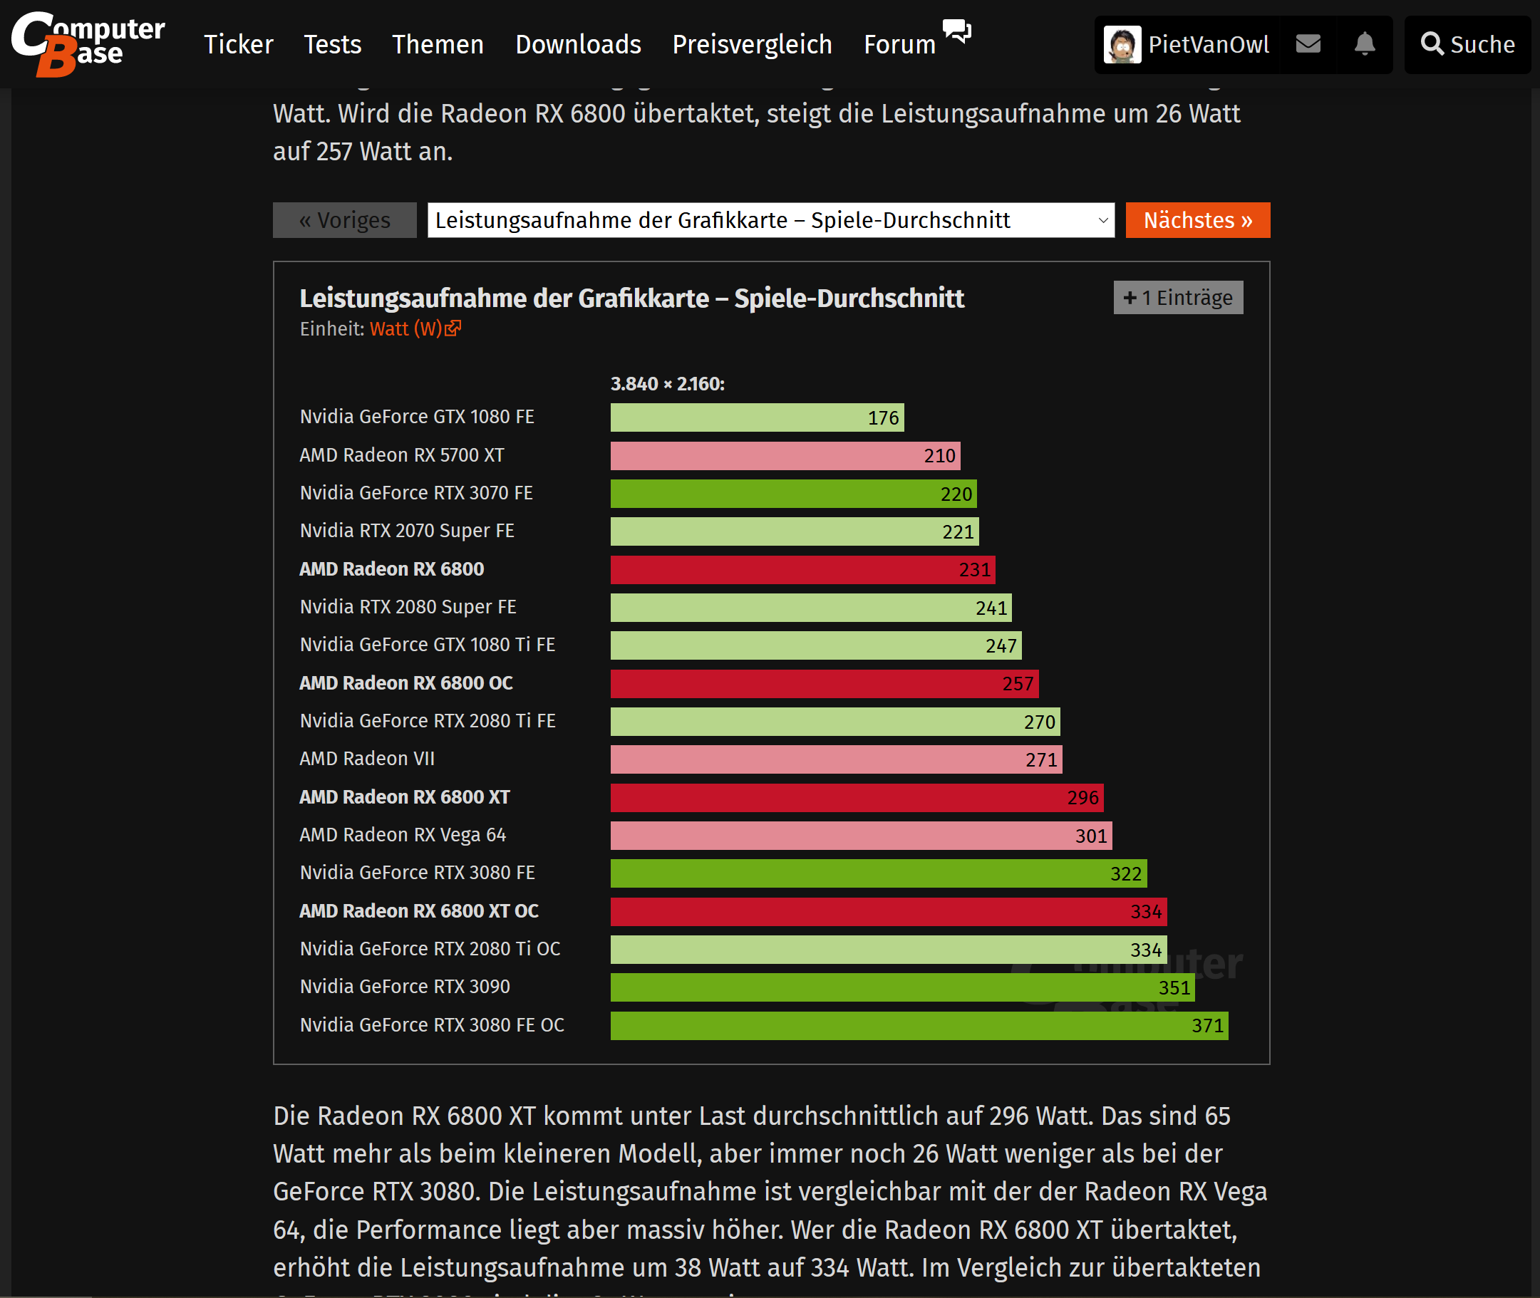Open Preisvergleich navigation item
The image size is (1540, 1298).
(752, 44)
